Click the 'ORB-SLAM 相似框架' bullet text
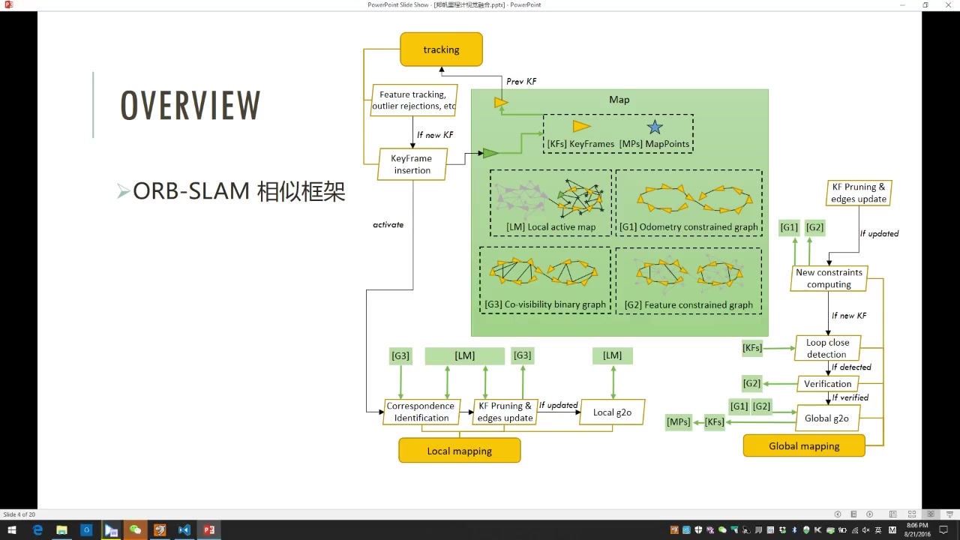960x540 pixels. tap(239, 191)
